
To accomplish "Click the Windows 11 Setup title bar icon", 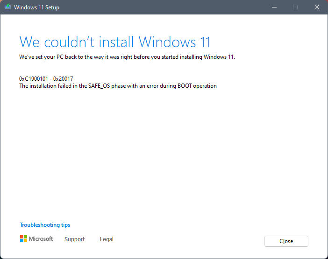I will 8,7.
